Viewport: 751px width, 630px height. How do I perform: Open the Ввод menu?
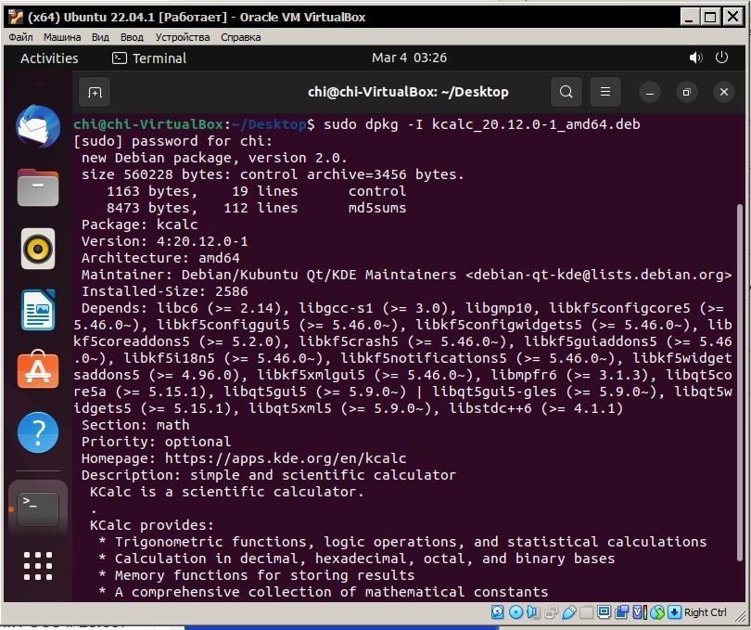tap(132, 37)
